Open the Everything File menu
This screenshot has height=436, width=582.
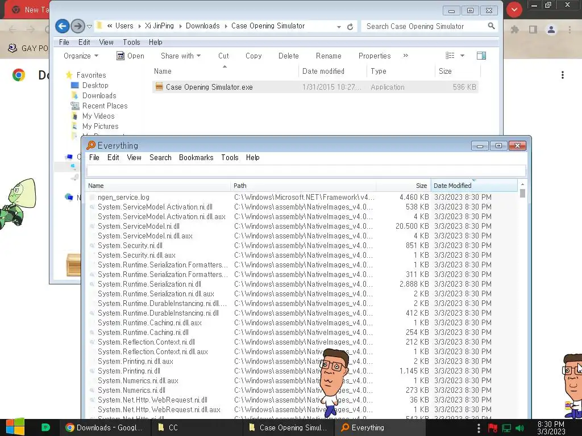coord(94,158)
